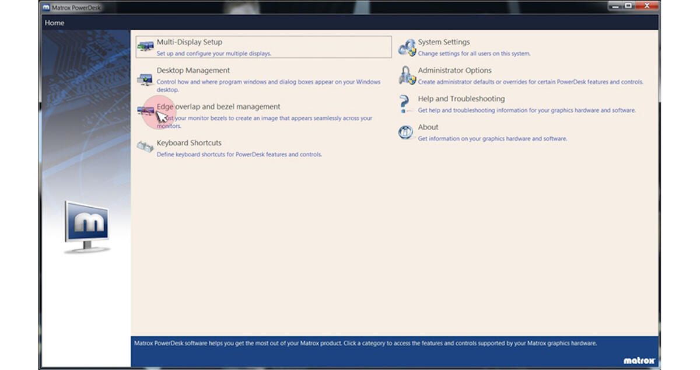Click 'Control how and where program windows' description
Viewport: 700px width, 370px height.
click(x=268, y=86)
